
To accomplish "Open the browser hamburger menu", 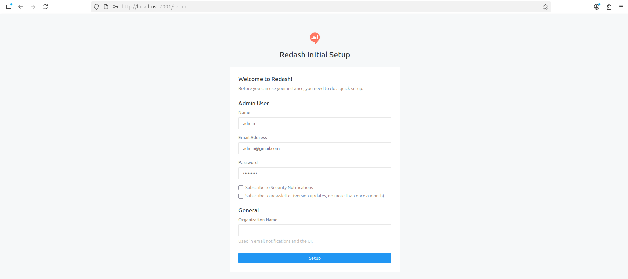I will click(x=621, y=7).
